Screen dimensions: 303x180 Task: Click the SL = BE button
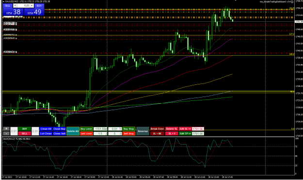(157, 133)
